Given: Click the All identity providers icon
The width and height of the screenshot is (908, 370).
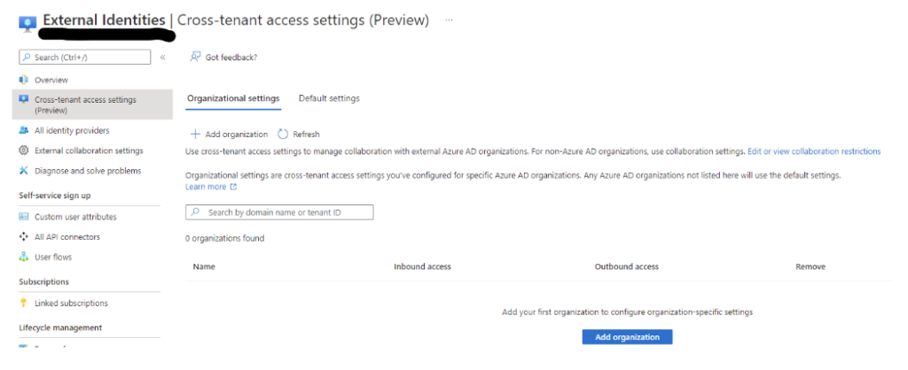Looking at the screenshot, I should [24, 131].
